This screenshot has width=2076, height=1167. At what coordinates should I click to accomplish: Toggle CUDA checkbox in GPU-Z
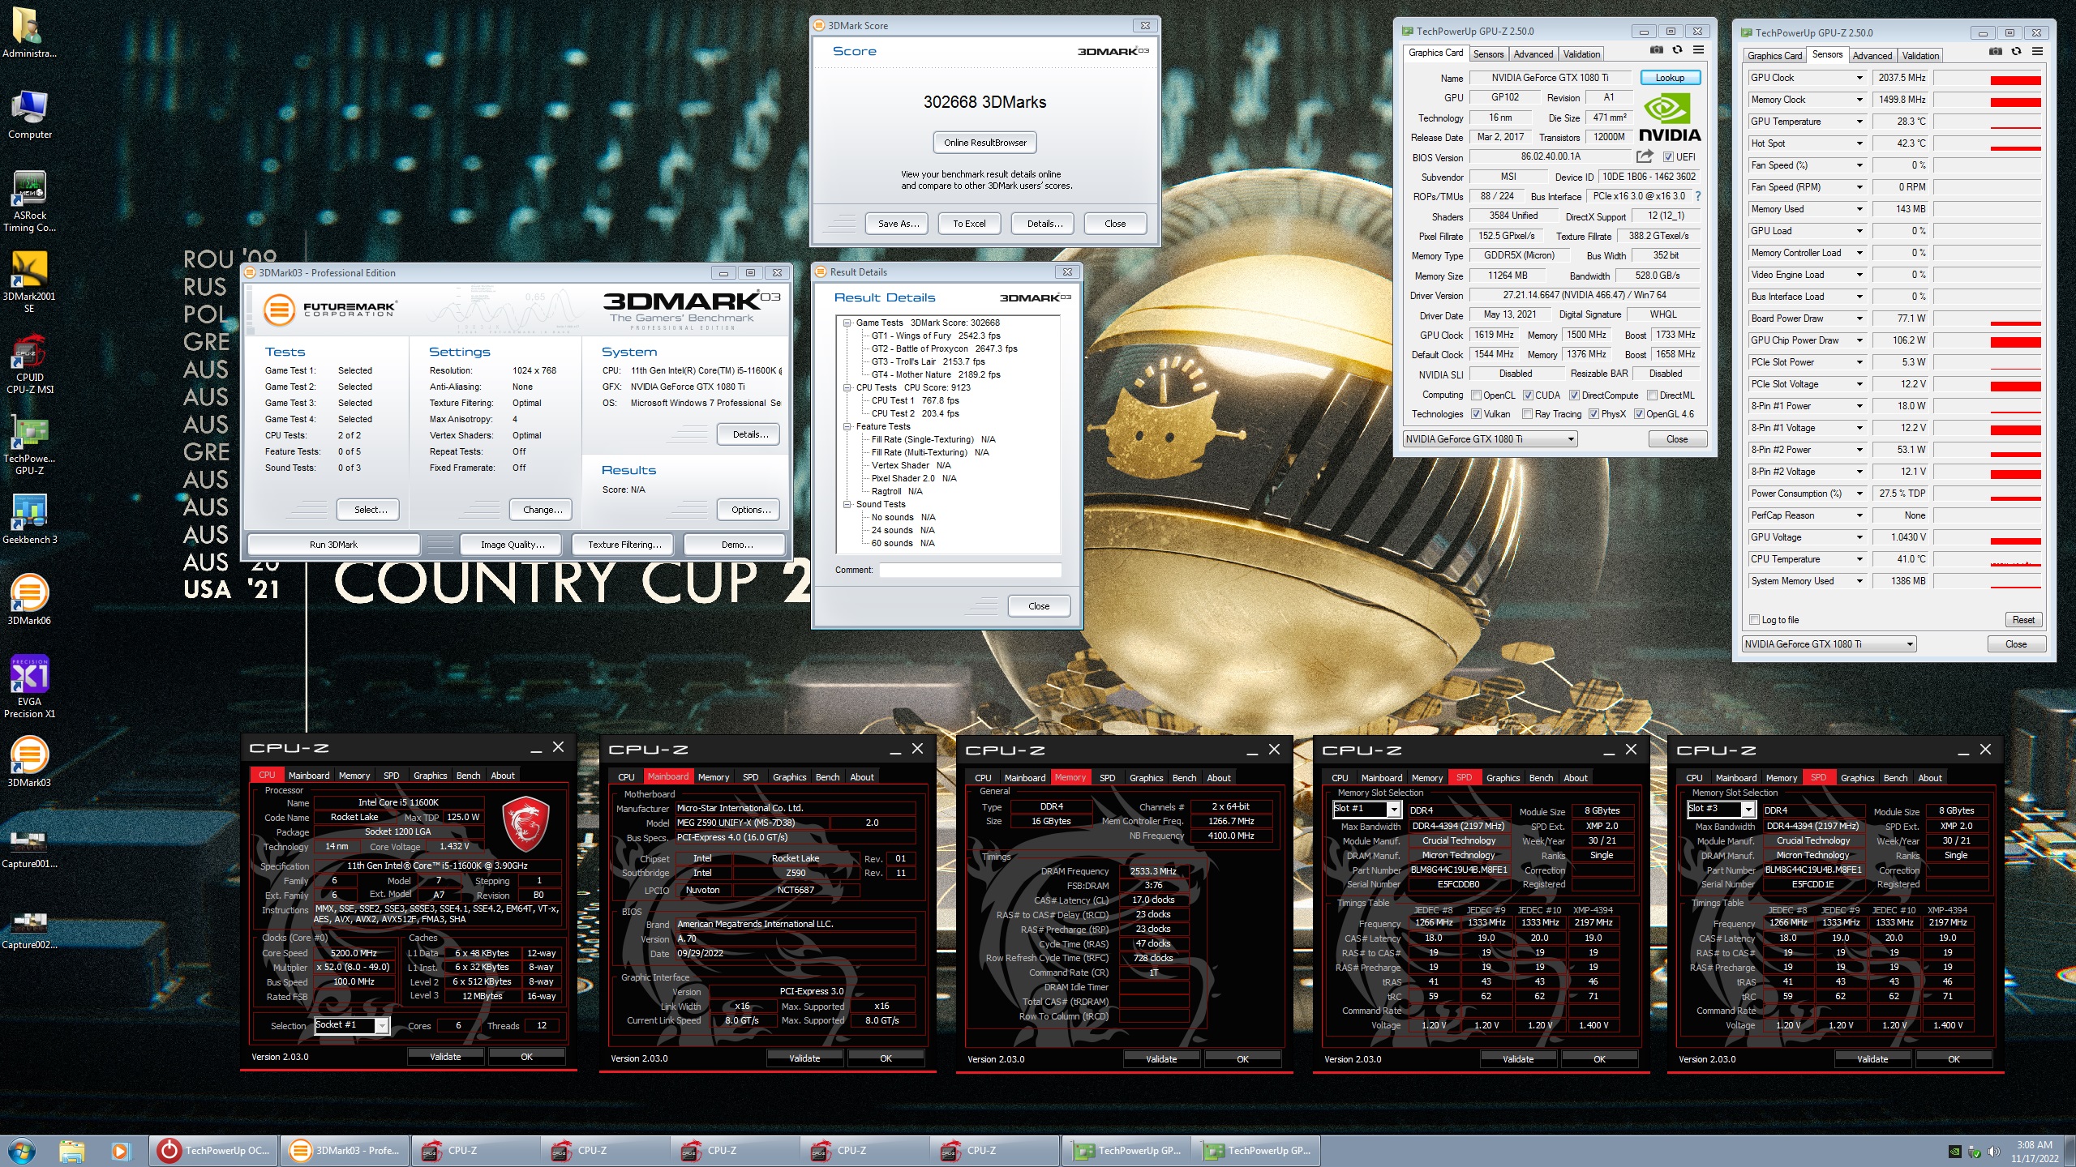pyautogui.click(x=1528, y=395)
